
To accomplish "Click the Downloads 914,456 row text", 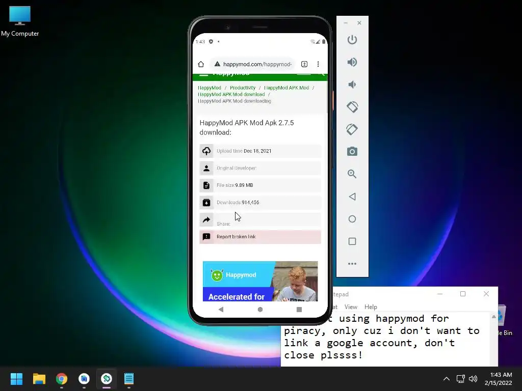I will (238, 203).
